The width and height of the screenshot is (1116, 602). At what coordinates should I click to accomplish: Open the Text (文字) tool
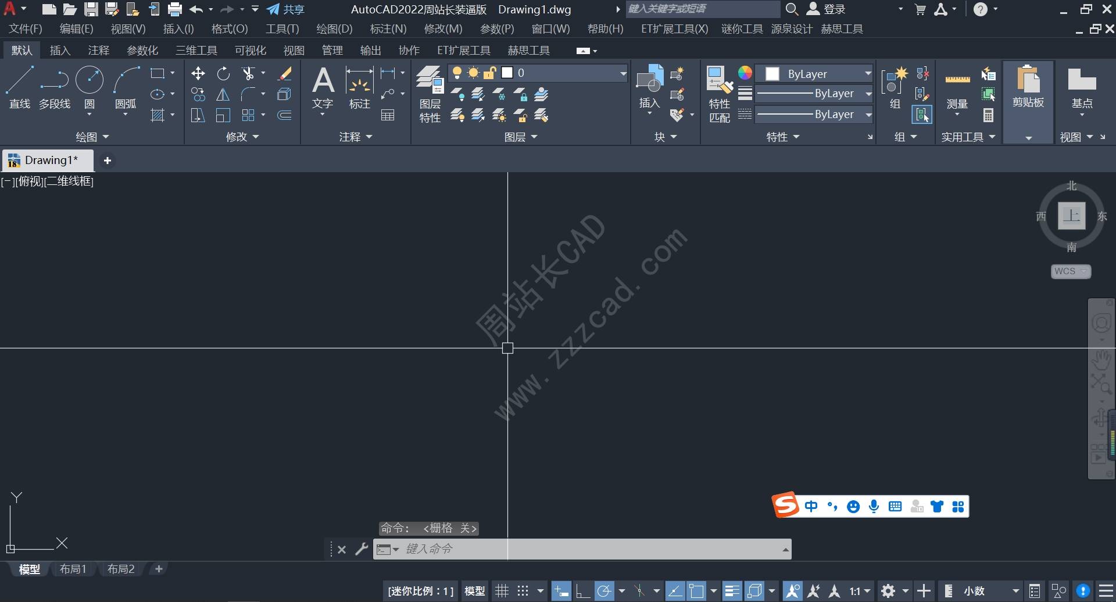[x=323, y=88]
